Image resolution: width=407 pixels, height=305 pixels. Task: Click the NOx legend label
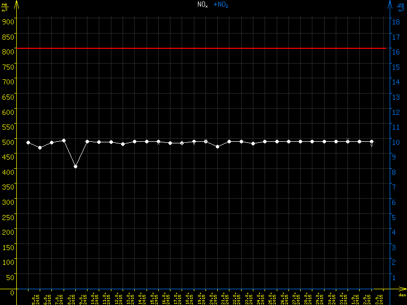202,5
